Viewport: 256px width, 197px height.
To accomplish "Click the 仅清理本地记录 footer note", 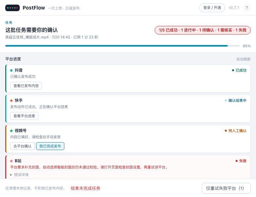I will coord(35,188).
